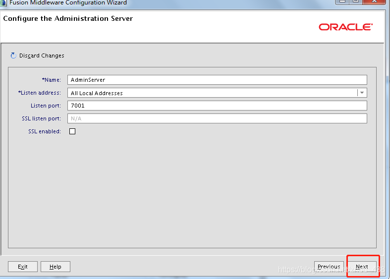
Task: Click the Fusion Middleware wizard title bar icon
Action: [x=3, y=3]
